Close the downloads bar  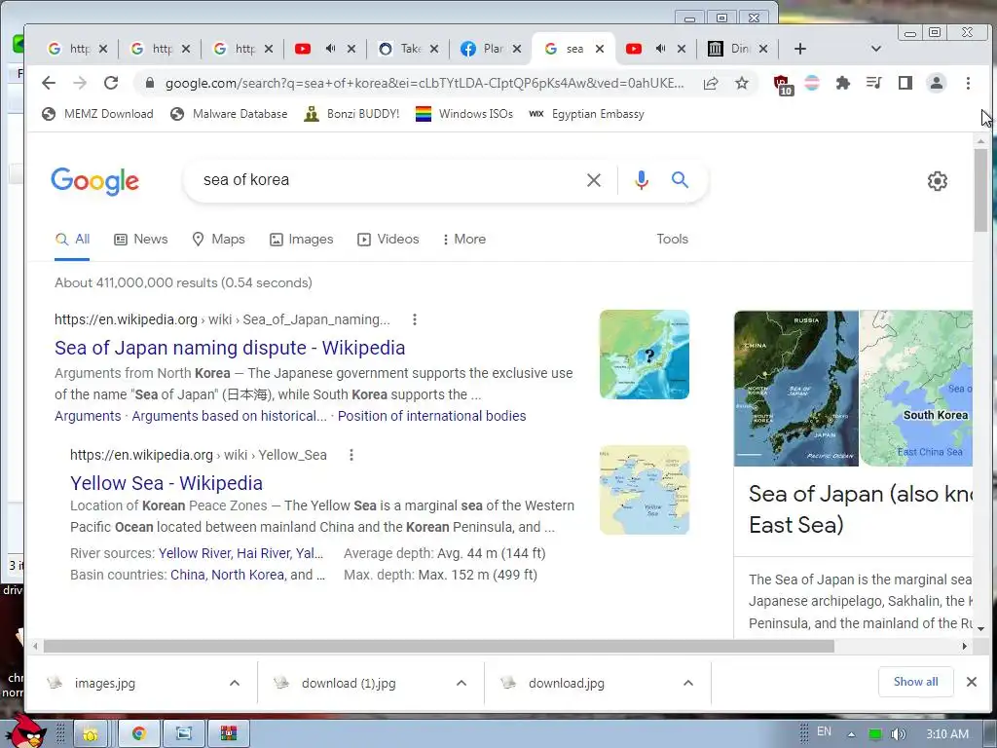(x=972, y=682)
